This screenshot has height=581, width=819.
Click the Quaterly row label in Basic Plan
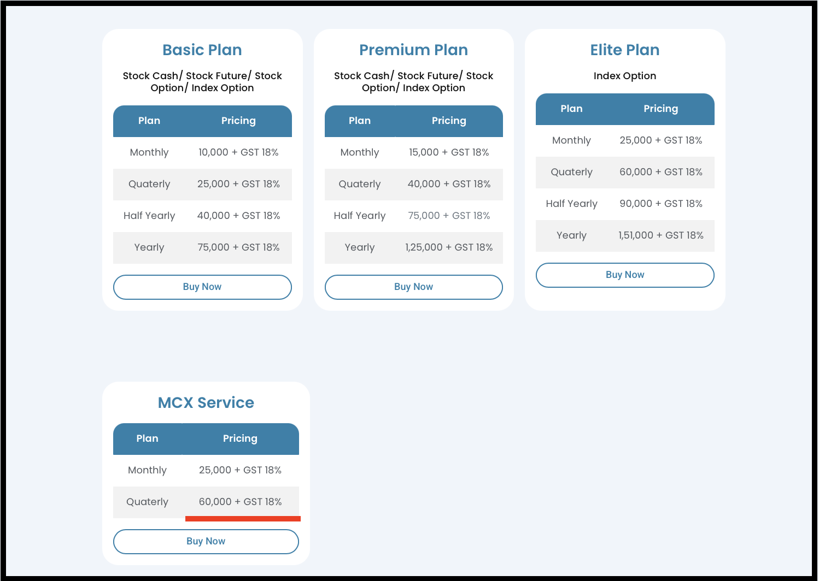point(149,184)
